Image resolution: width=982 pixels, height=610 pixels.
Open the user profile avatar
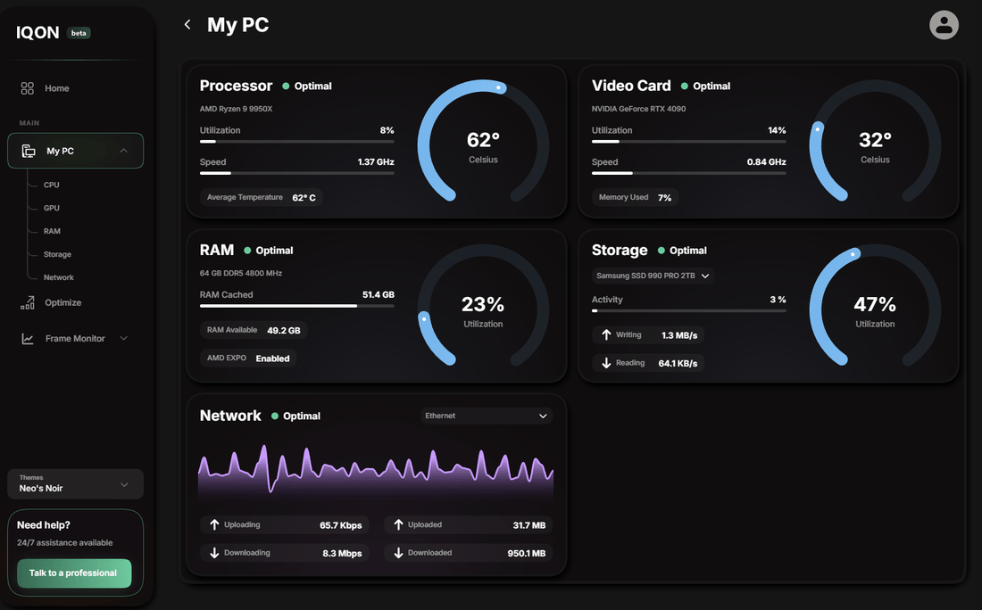(x=944, y=25)
